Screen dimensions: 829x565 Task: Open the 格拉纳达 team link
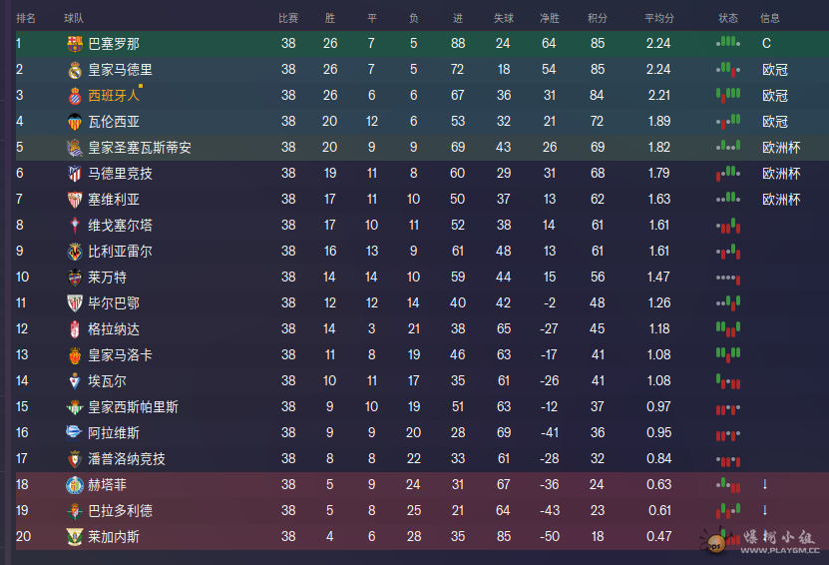pos(113,329)
